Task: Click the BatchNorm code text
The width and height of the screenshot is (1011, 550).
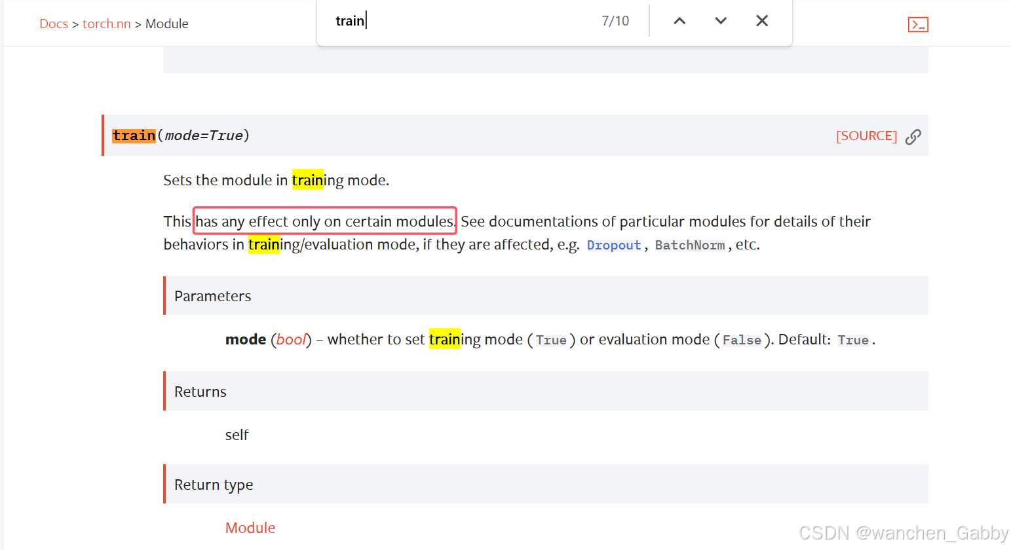Action: point(690,245)
